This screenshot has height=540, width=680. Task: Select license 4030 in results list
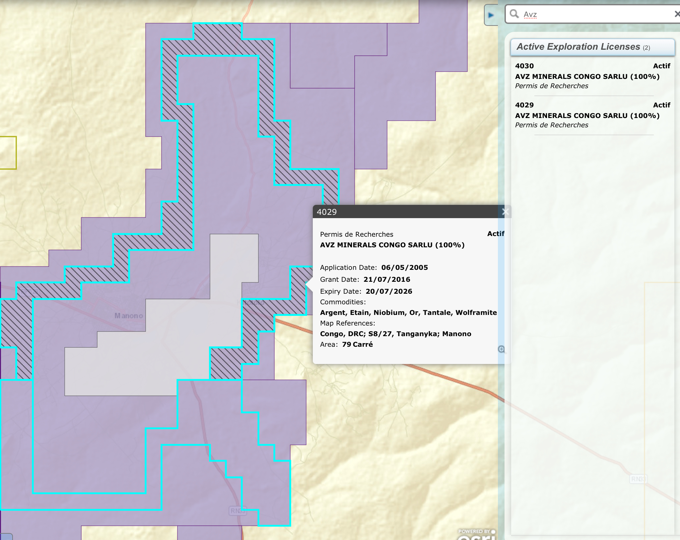coord(524,66)
